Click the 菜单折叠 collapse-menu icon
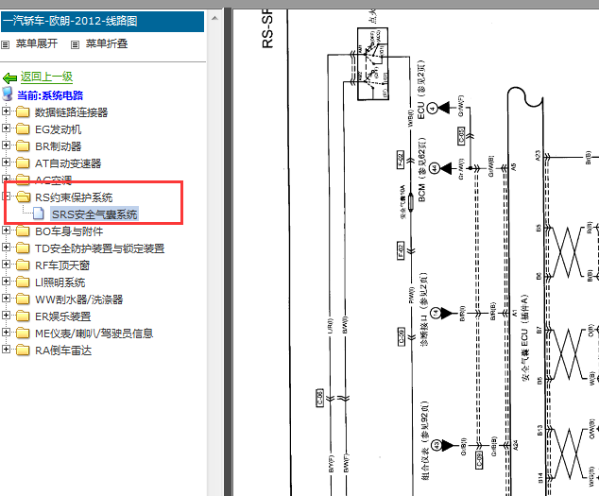This screenshot has height=496, width=599. click(75, 44)
